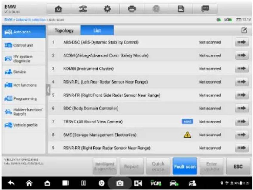Open RSNR-FR arrow button
253x190 pixels.
[x=242, y=95]
